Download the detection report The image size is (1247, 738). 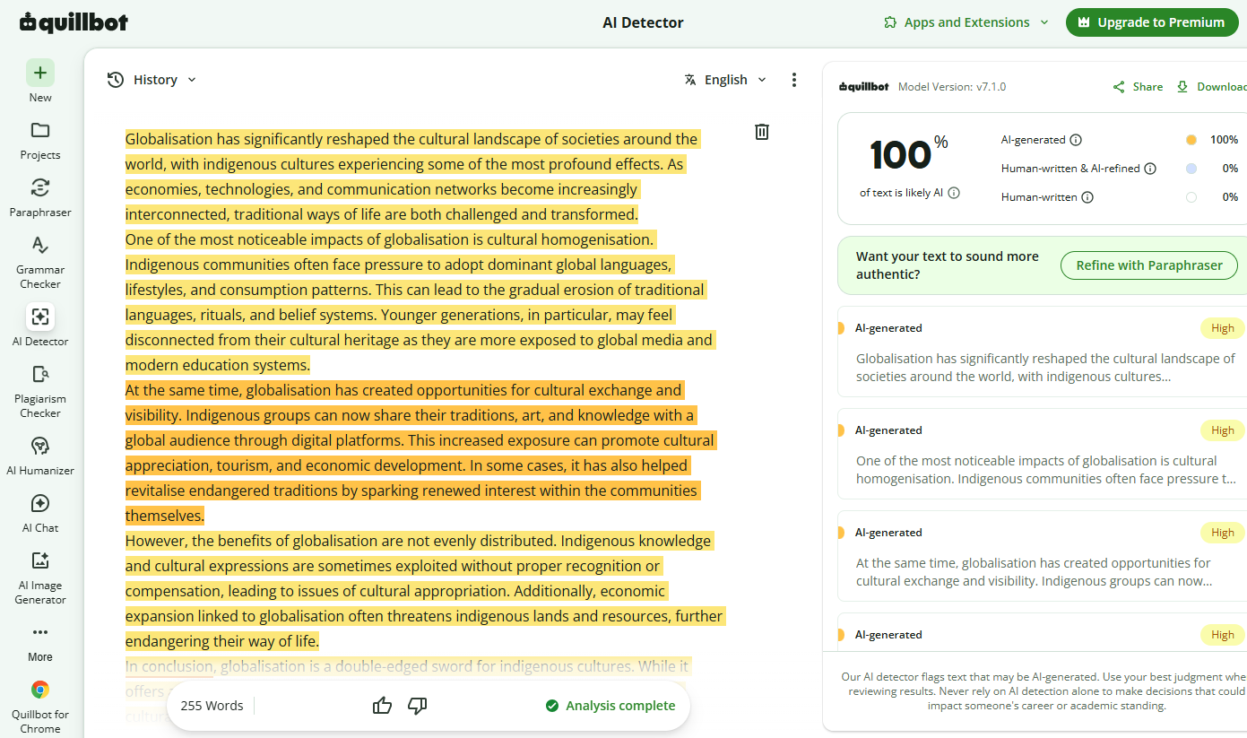tap(1212, 87)
